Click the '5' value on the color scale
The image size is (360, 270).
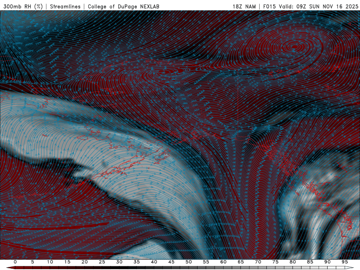pyautogui.click(x=32, y=262)
